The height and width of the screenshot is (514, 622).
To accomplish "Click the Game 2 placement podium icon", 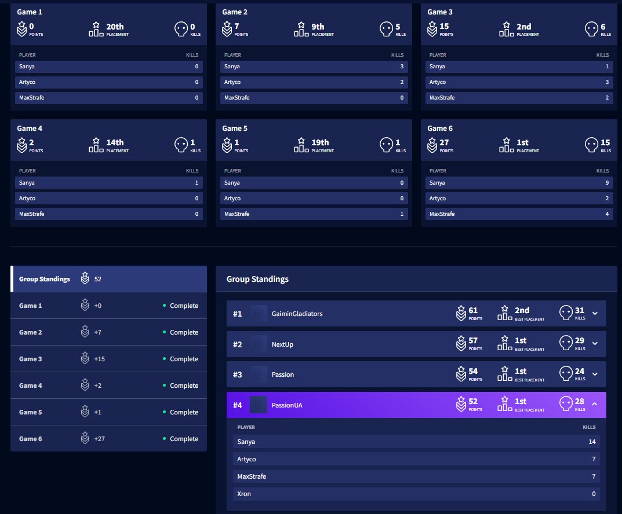I will 301,29.
